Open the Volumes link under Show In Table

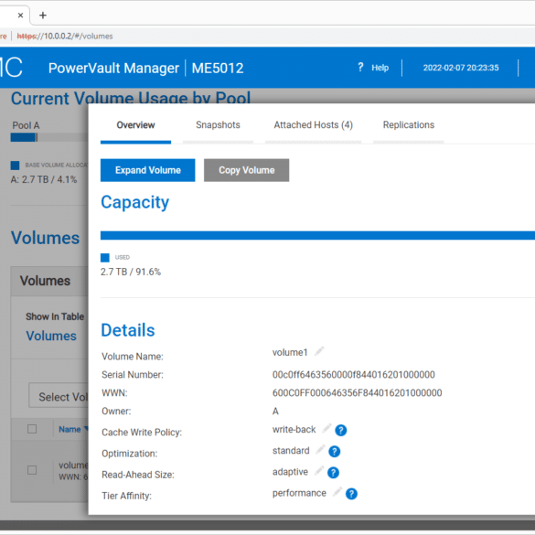coord(51,336)
